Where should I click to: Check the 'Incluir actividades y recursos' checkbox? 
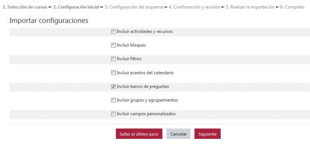pos(113,31)
